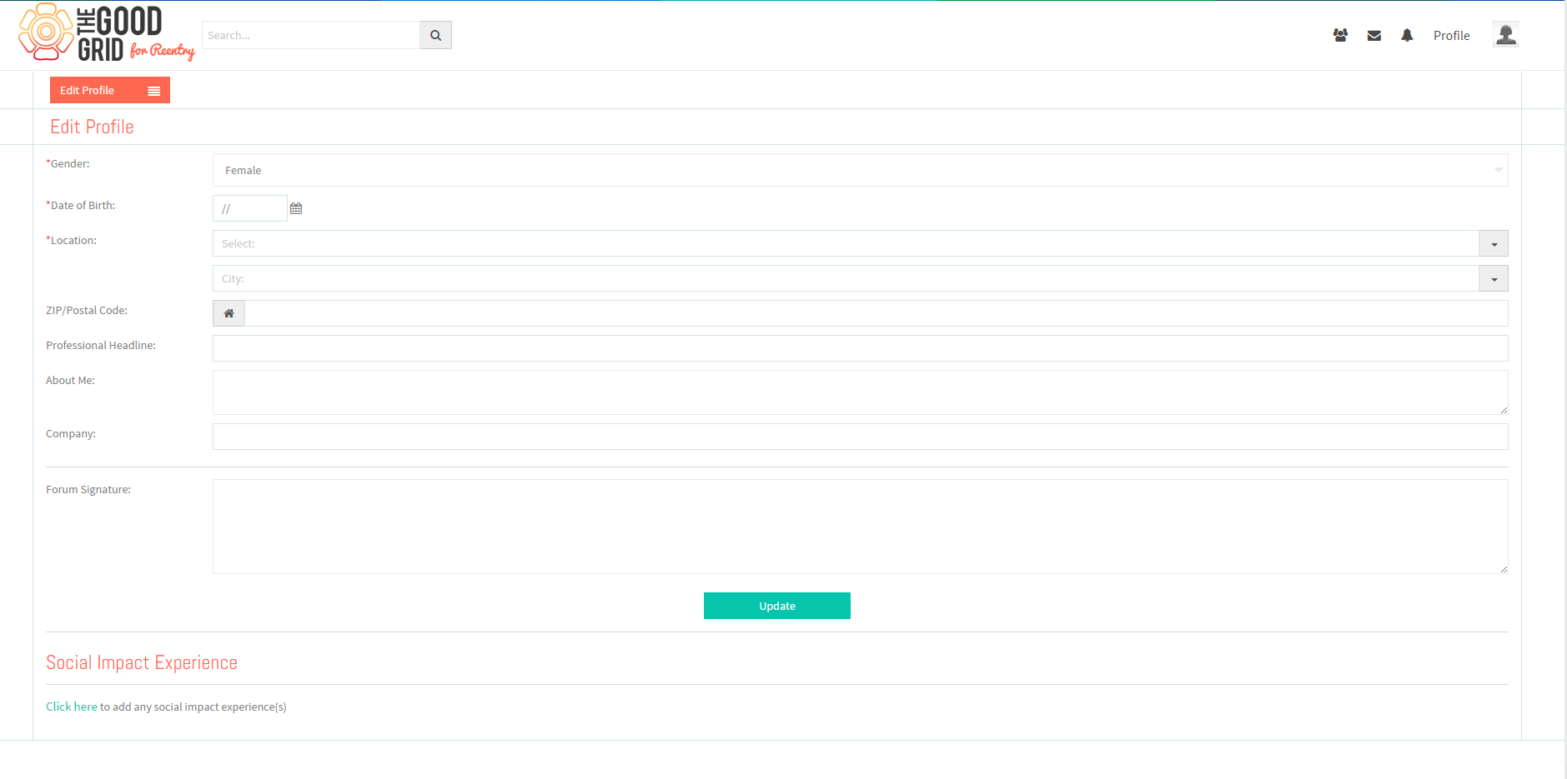Focus the Company input field
The height and width of the screenshot is (779, 1567).
click(861, 437)
